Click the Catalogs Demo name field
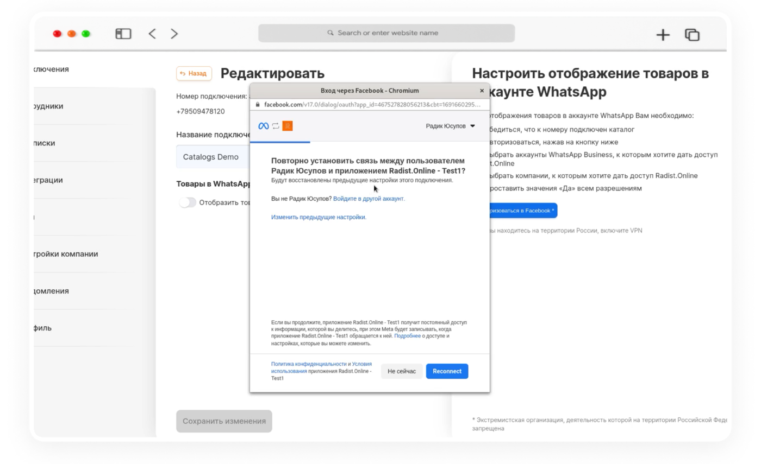This screenshot has width=761, height=464. (213, 157)
